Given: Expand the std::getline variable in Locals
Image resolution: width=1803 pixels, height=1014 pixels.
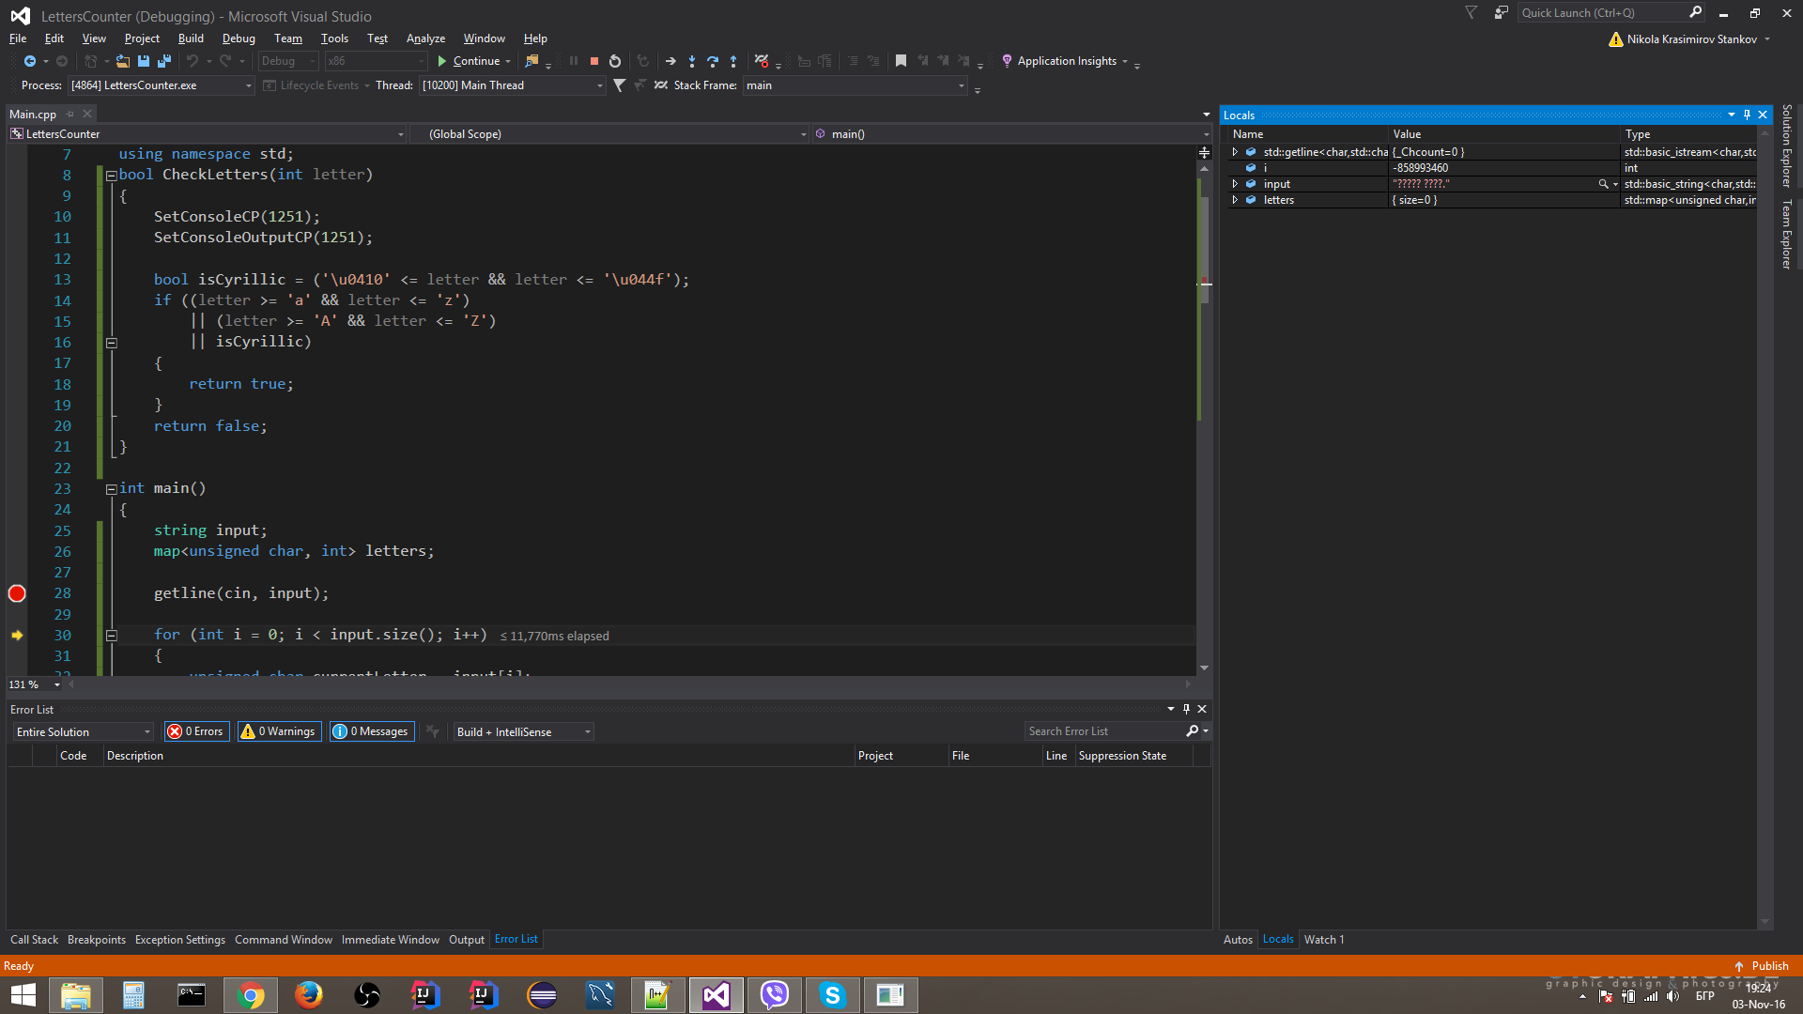Looking at the screenshot, I should (x=1235, y=152).
